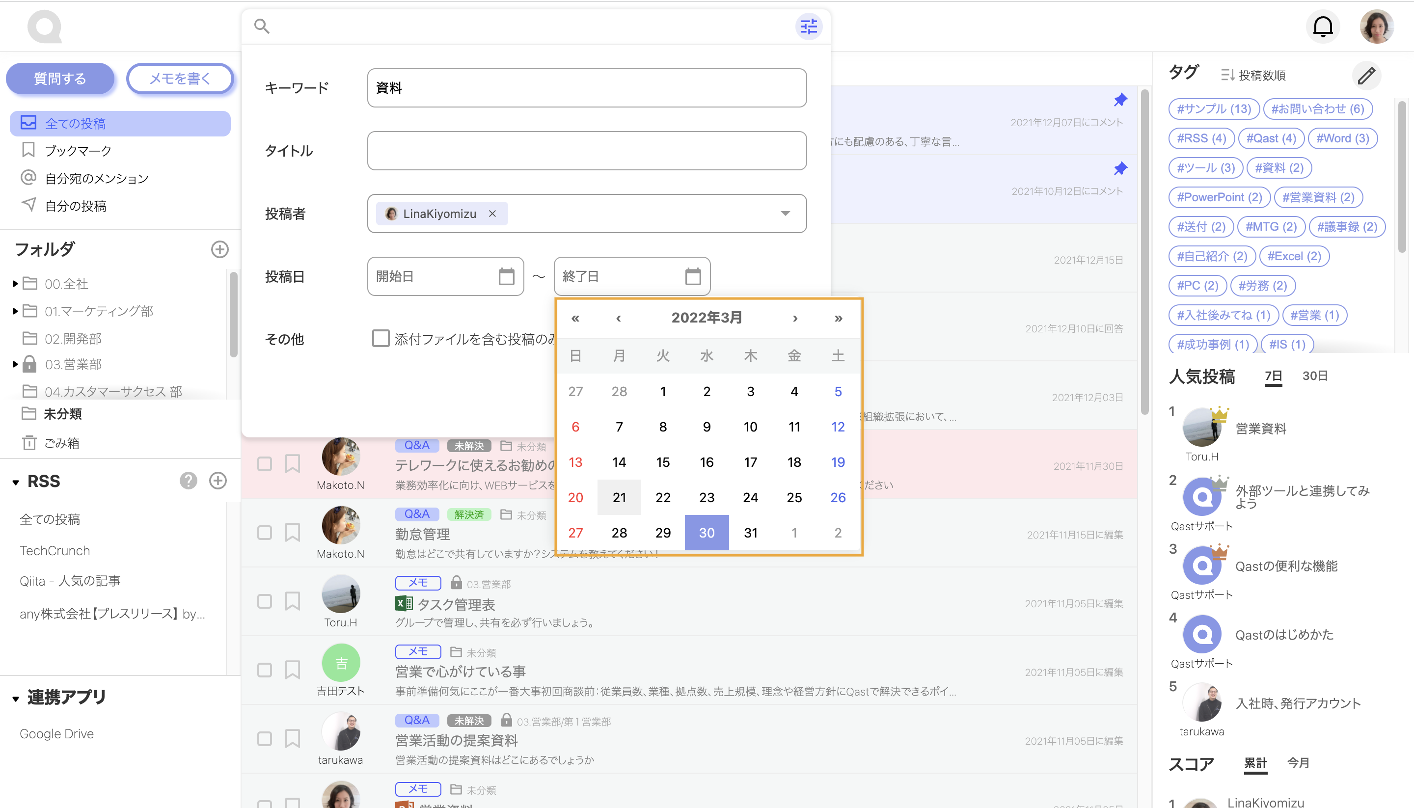Screen dimensions: 1414x808
Task: Open the start date calendar icon
Action: [506, 276]
